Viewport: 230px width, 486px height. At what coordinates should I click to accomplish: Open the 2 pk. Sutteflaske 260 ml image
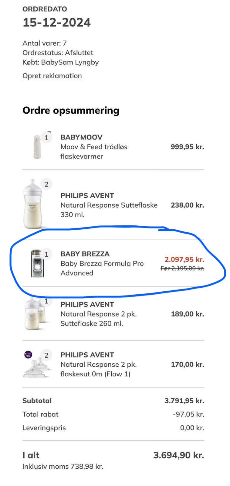(34, 314)
